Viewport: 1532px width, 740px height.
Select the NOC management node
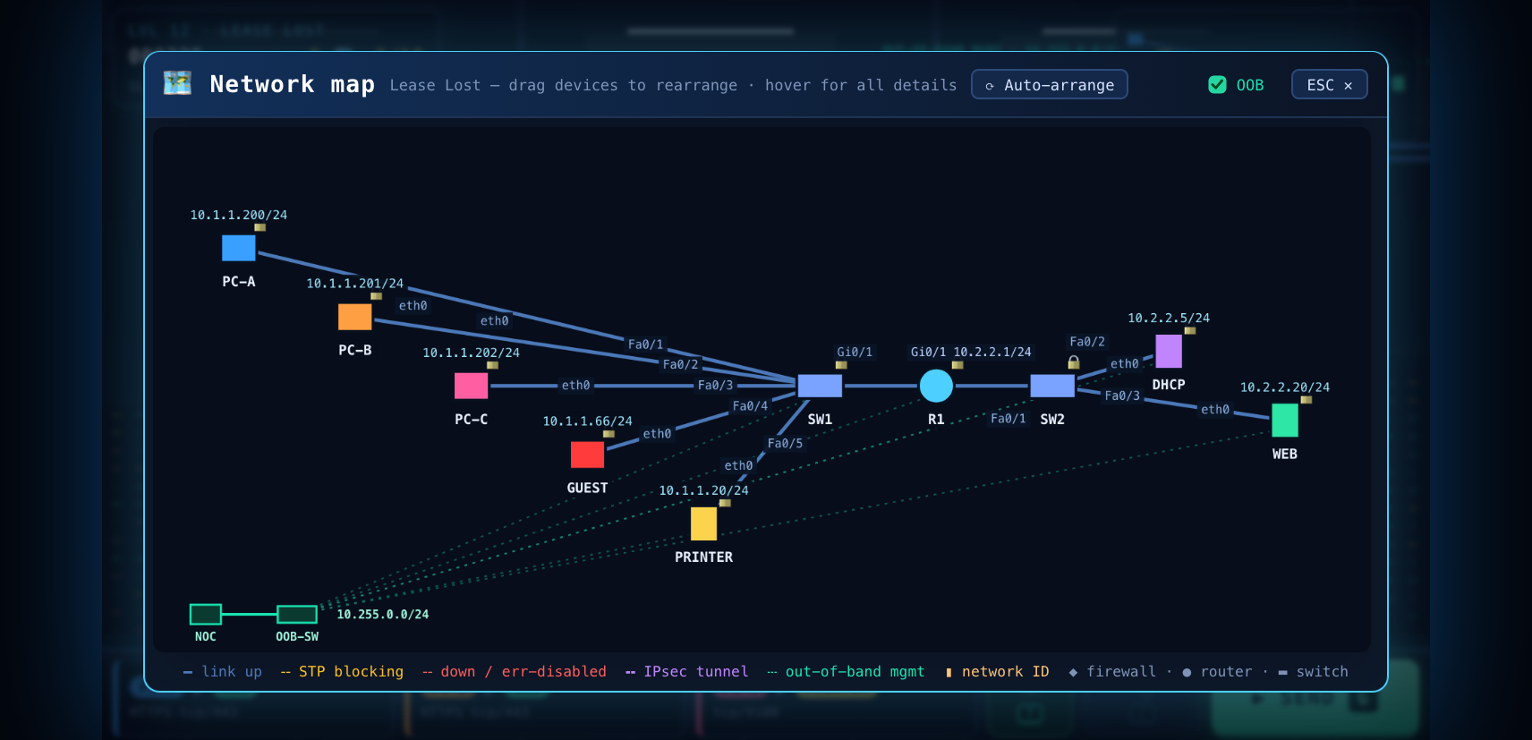(x=206, y=614)
